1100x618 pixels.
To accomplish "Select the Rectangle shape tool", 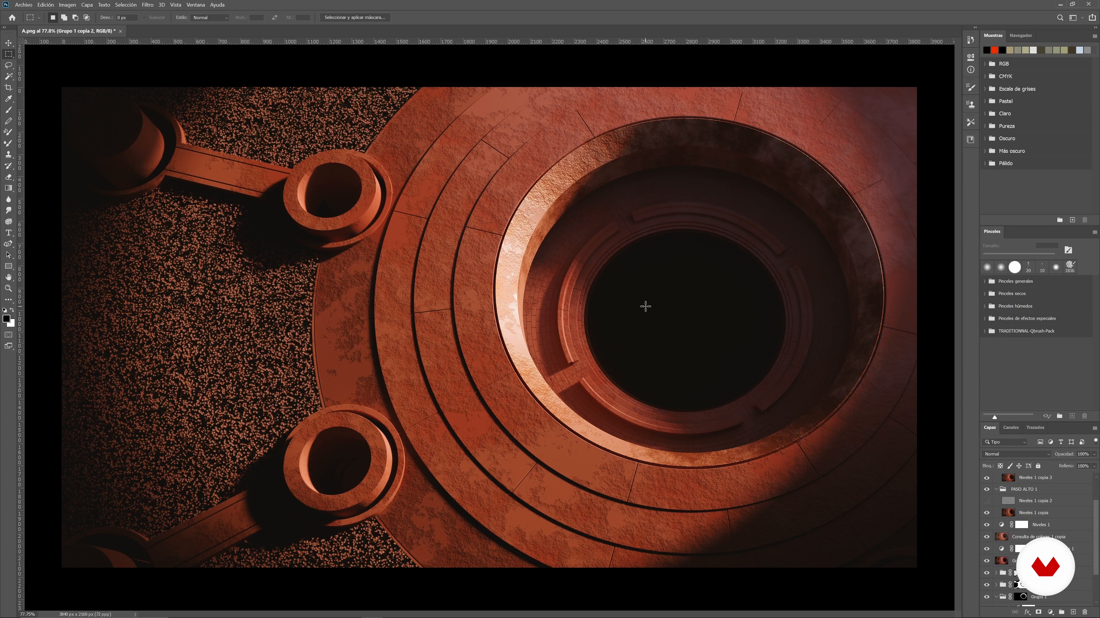I will (x=9, y=266).
